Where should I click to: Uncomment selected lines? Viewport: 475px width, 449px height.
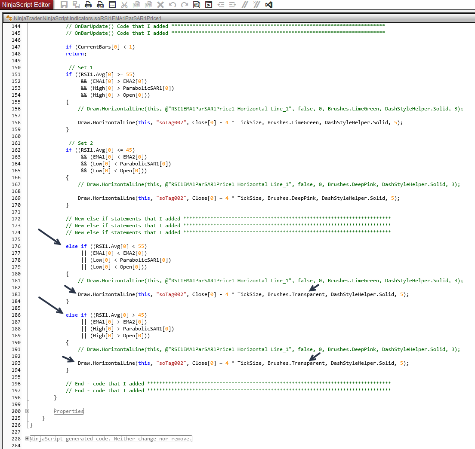pyautogui.click(x=257, y=5)
